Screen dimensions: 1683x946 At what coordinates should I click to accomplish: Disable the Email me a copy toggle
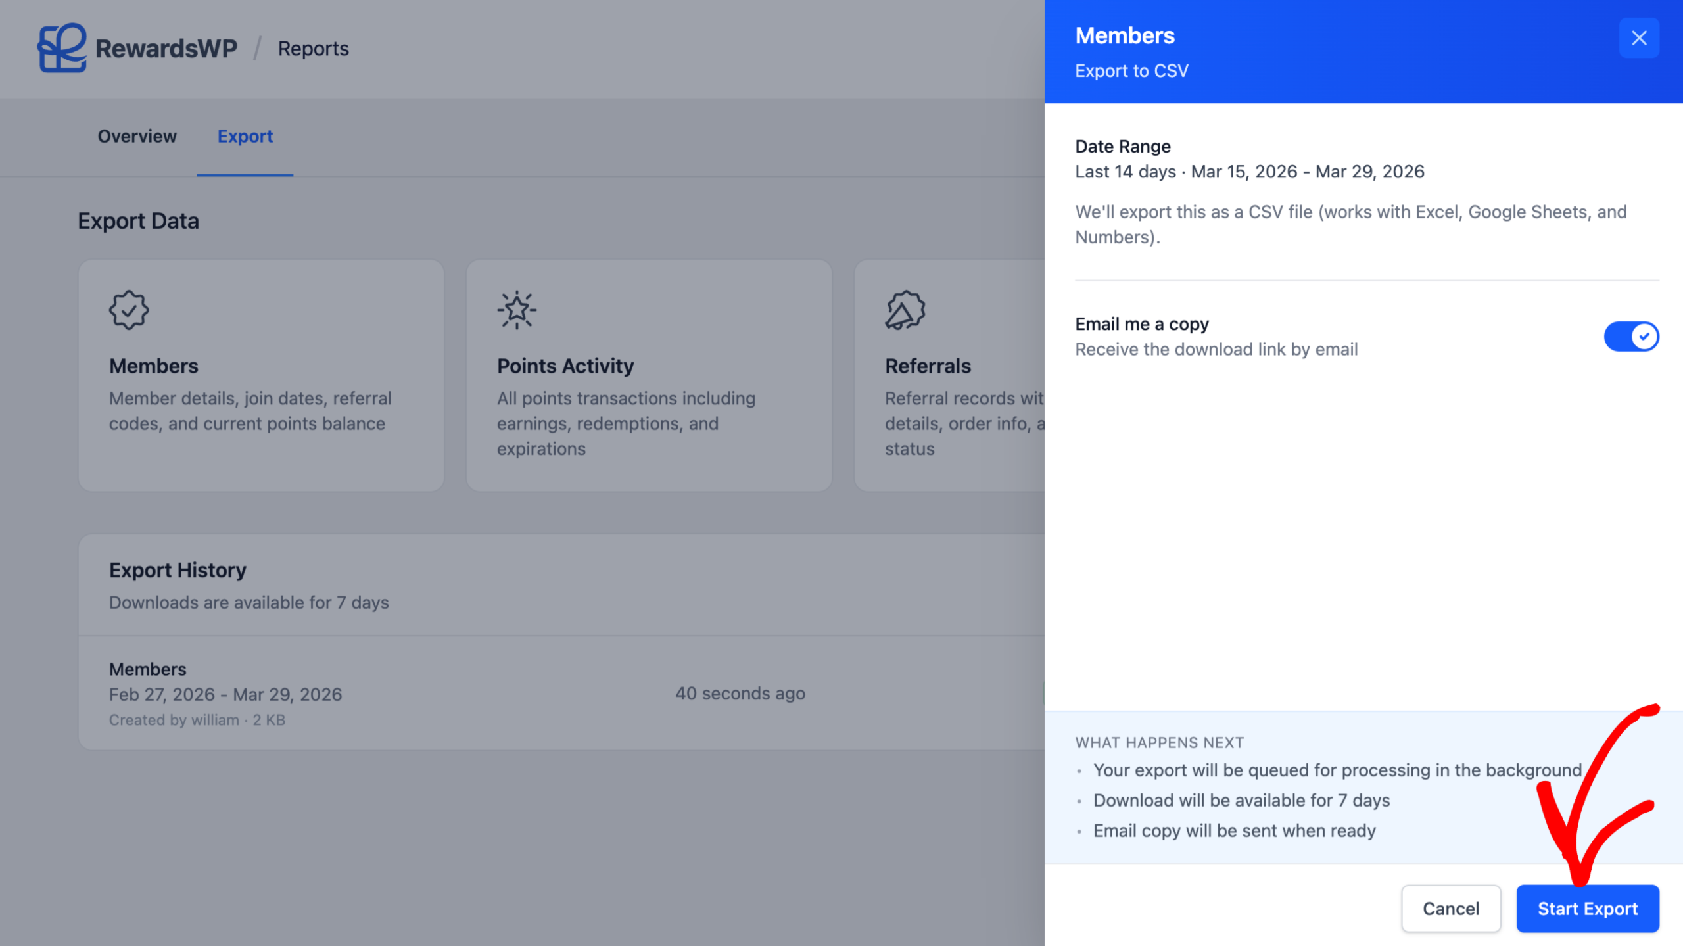(x=1631, y=337)
